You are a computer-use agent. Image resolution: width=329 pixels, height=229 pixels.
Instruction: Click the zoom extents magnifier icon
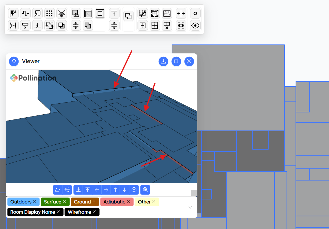pos(145,190)
